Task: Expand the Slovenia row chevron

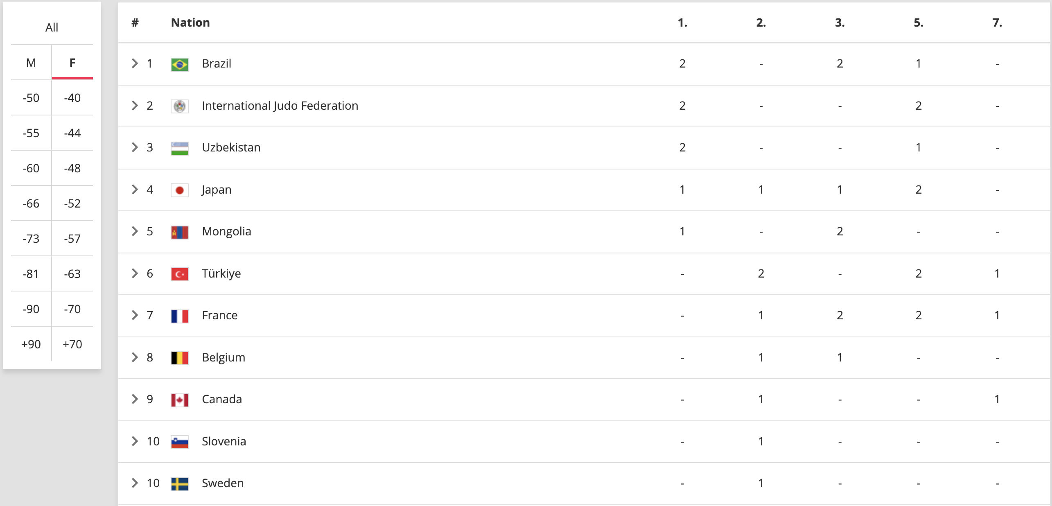Action: tap(135, 441)
